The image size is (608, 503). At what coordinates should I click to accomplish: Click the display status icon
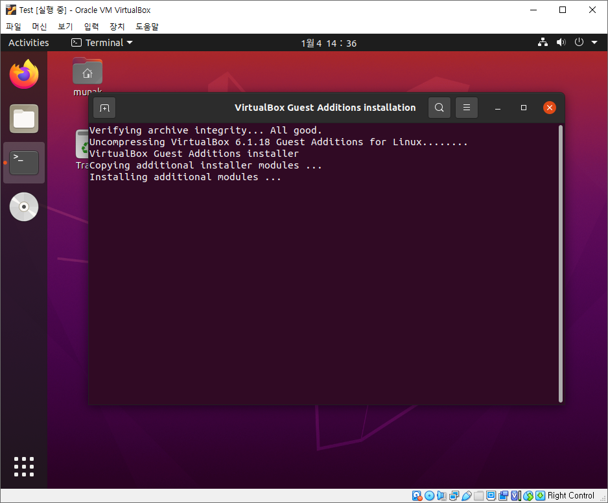click(491, 495)
